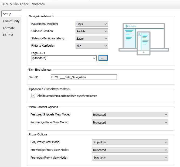The image size is (180, 167).
Task: Go to the UI-Text tab
Action: [8, 35]
